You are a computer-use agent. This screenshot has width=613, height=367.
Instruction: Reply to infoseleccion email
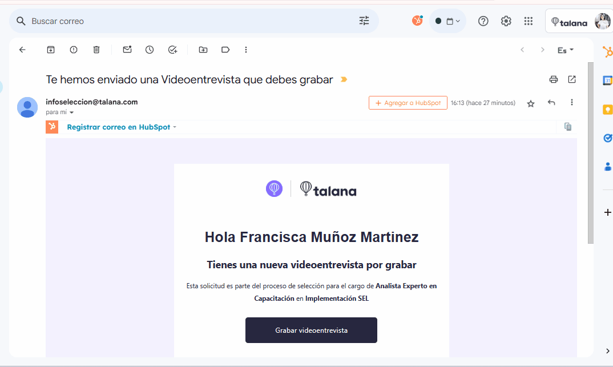(551, 102)
